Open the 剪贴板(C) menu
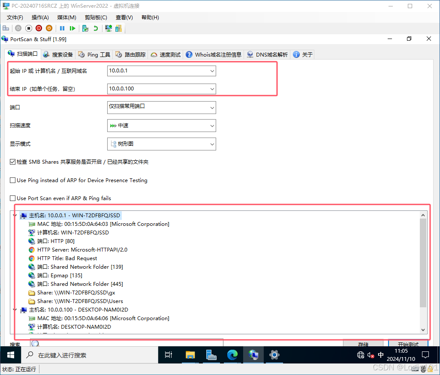Viewport: 440px width, 375px height. click(96, 18)
